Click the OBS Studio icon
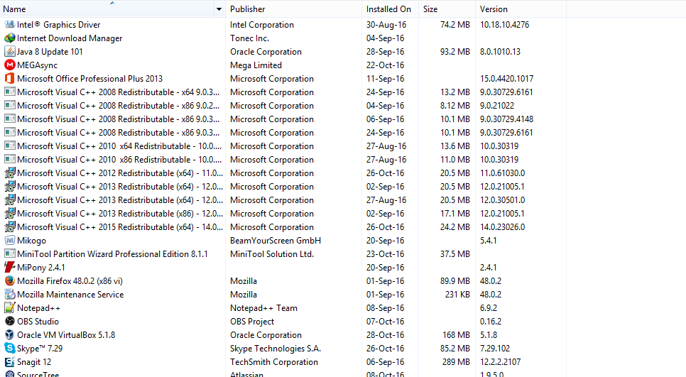This screenshot has width=686, height=377. (10, 322)
